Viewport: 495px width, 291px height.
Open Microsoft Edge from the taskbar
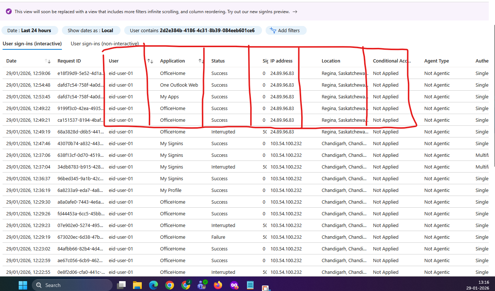154,285
